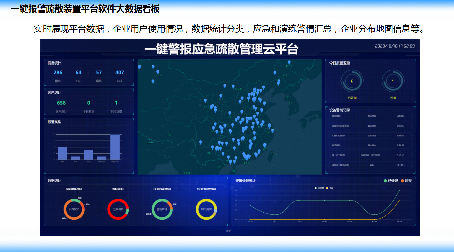Click the 误报 circular gauge showing 4
Viewport: 454px width, 252px height.
click(x=393, y=81)
